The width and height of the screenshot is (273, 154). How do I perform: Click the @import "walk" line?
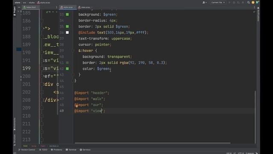point(90,99)
